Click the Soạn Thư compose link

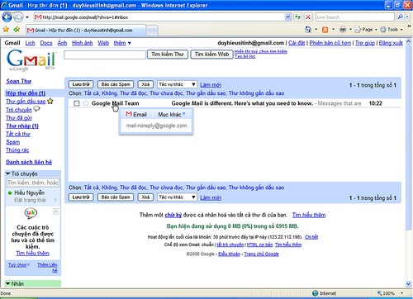pyautogui.click(x=19, y=81)
